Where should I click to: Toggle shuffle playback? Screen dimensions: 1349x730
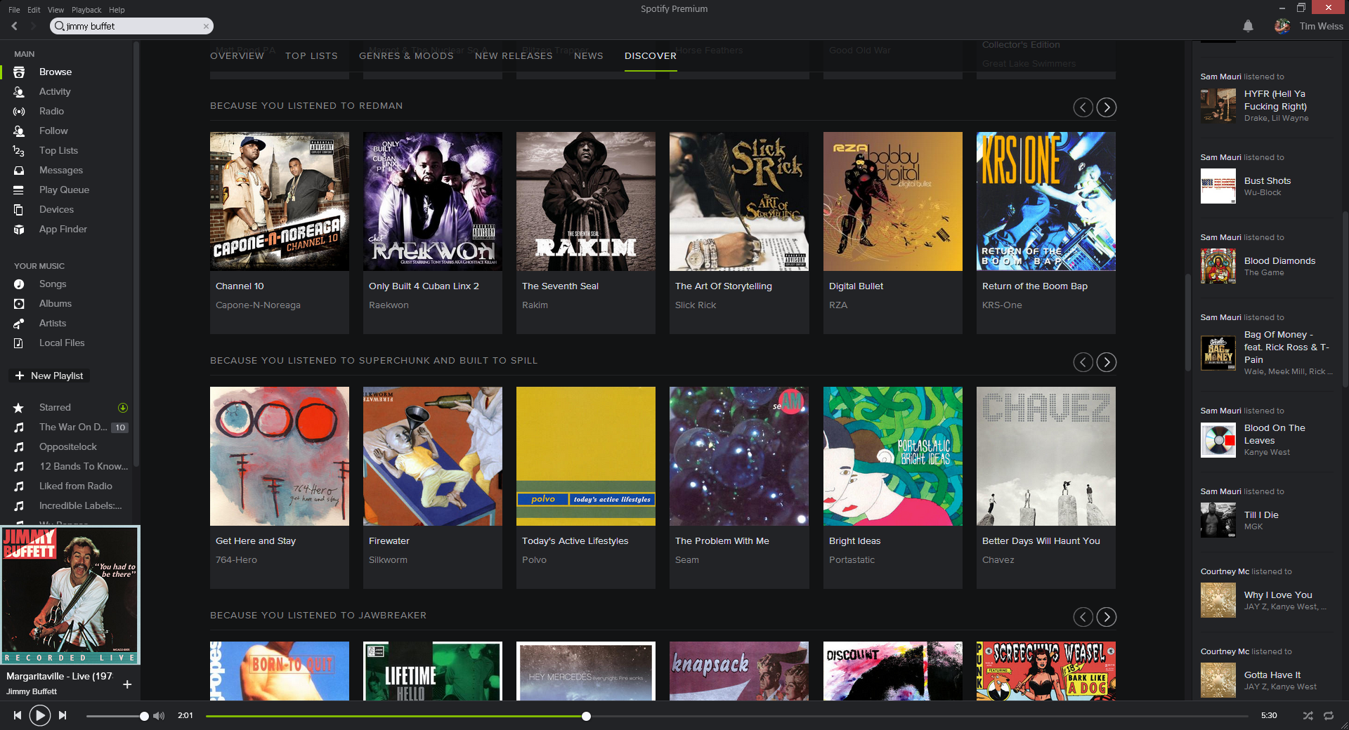pyautogui.click(x=1308, y=716)
